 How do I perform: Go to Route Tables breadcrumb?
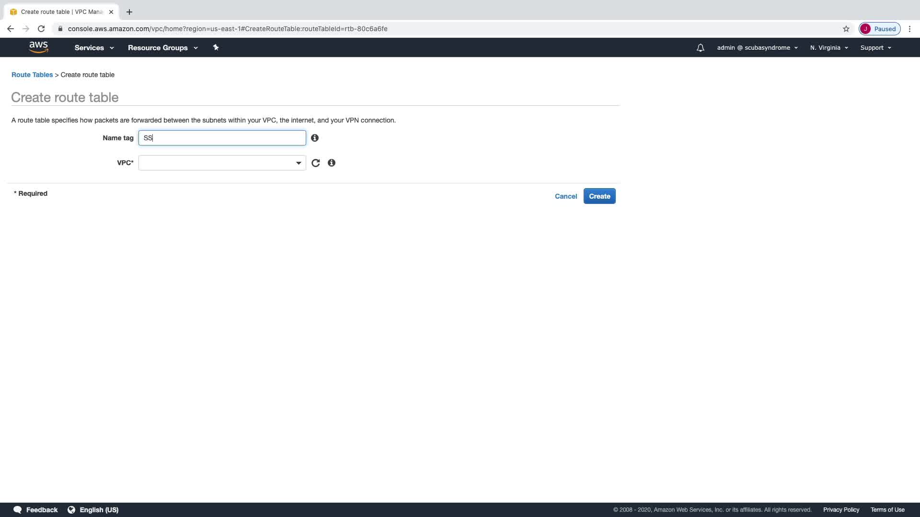[x=32, y=75]
